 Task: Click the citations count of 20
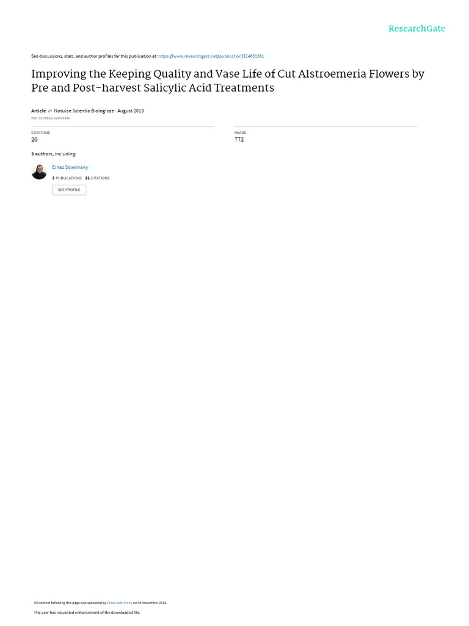[34, 140]
